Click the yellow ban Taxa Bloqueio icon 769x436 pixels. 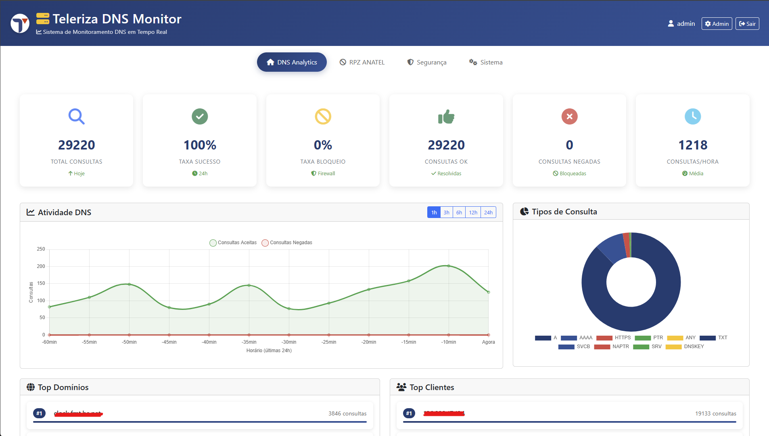coord(323,116)
